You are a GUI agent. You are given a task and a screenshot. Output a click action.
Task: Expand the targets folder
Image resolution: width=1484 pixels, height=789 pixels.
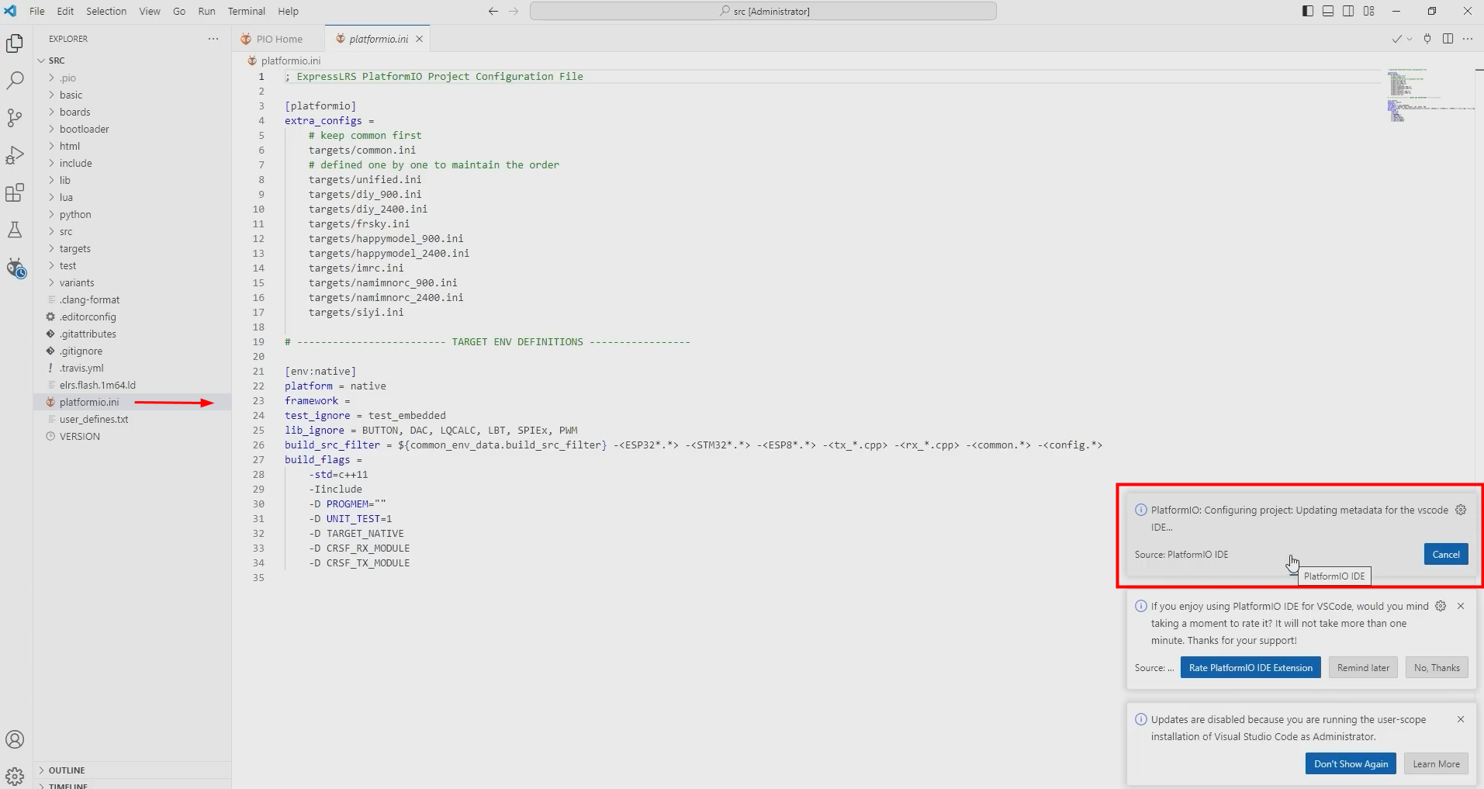coord(75,249)
